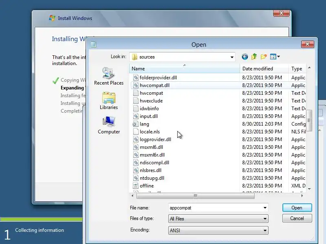Click the XML Document type cell for offline
326x244 pixels.
(298, 186)
